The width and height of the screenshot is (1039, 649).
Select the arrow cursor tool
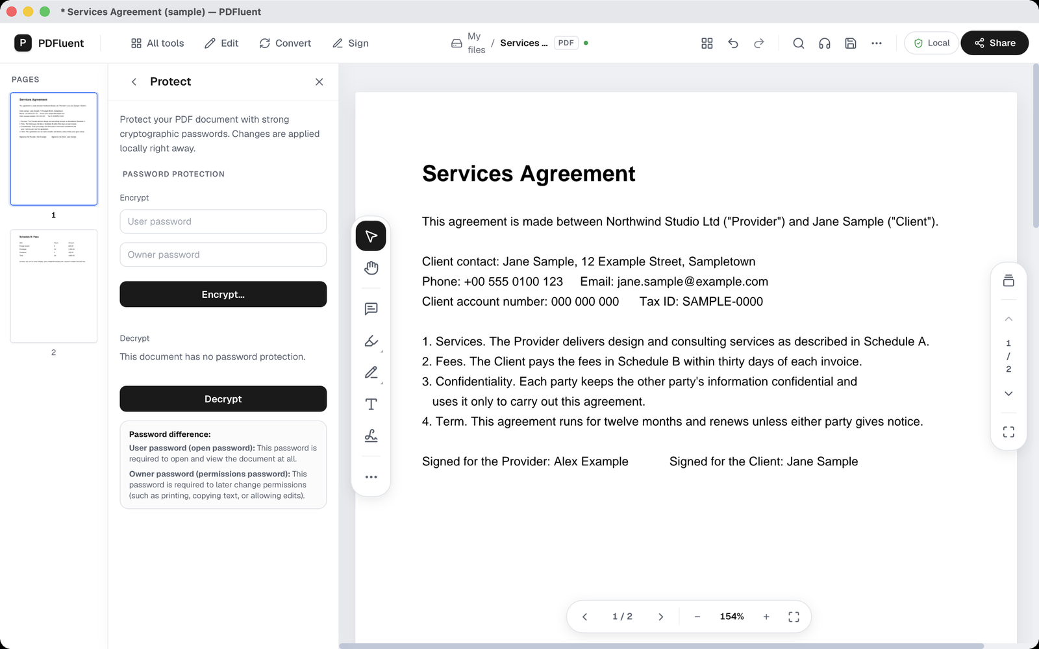point(371,236)
